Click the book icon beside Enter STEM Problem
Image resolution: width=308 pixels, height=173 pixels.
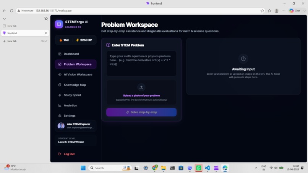tap(108, 45)
